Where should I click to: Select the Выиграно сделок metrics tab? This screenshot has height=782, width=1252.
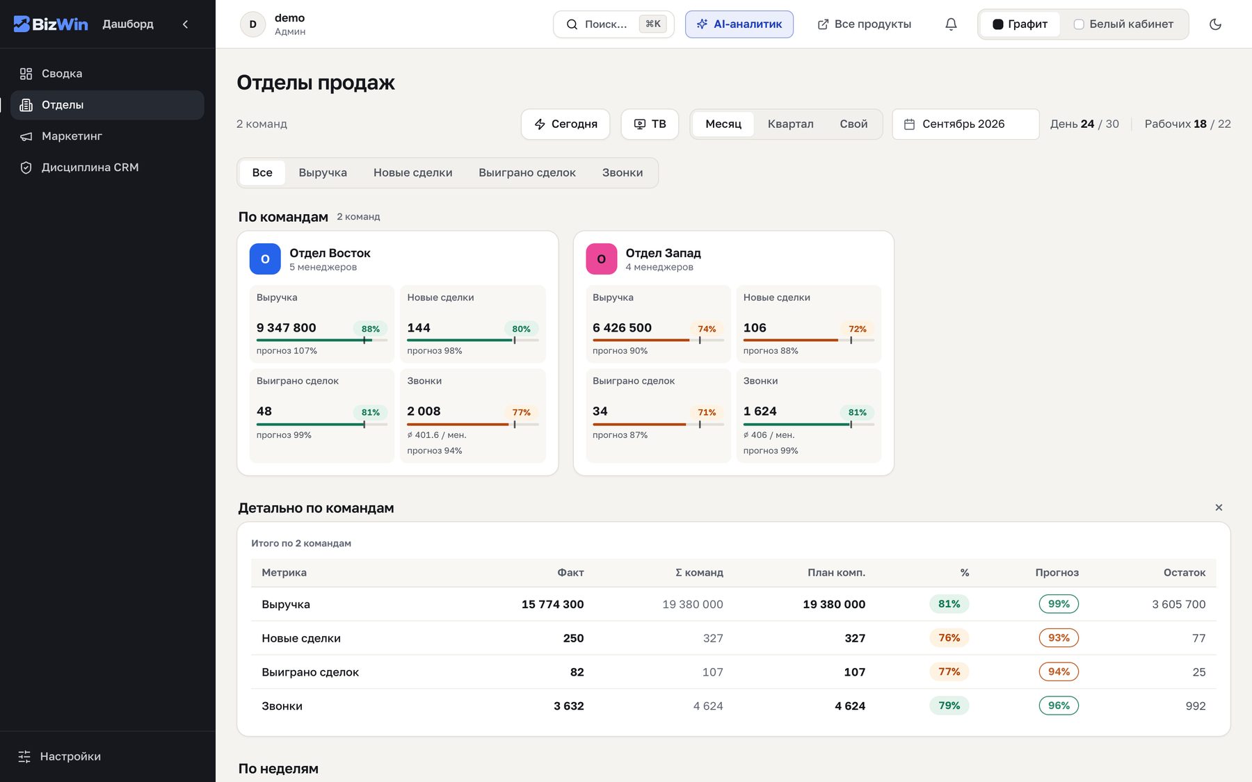click(x=527, y=173)
